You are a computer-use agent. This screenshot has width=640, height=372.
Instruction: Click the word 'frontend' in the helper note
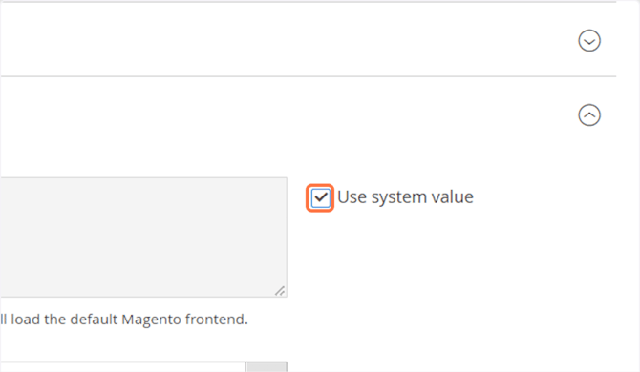tap(216, 319)
